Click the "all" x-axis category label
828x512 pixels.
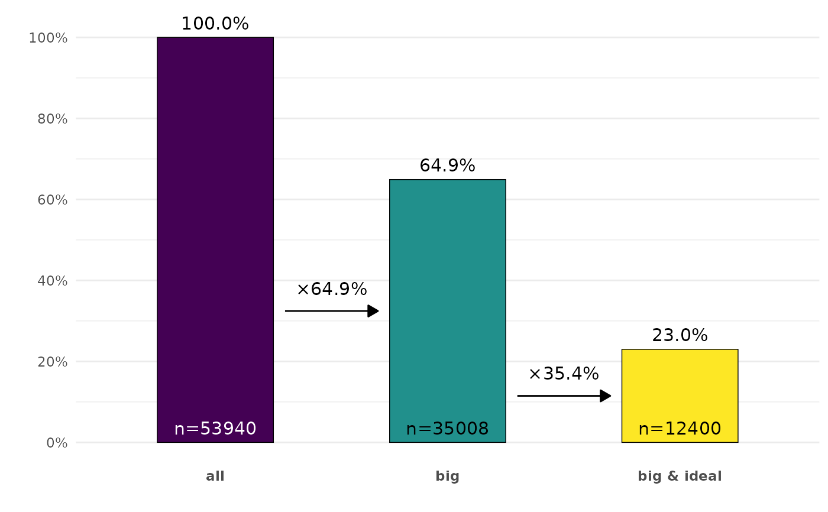coord(215,477)
